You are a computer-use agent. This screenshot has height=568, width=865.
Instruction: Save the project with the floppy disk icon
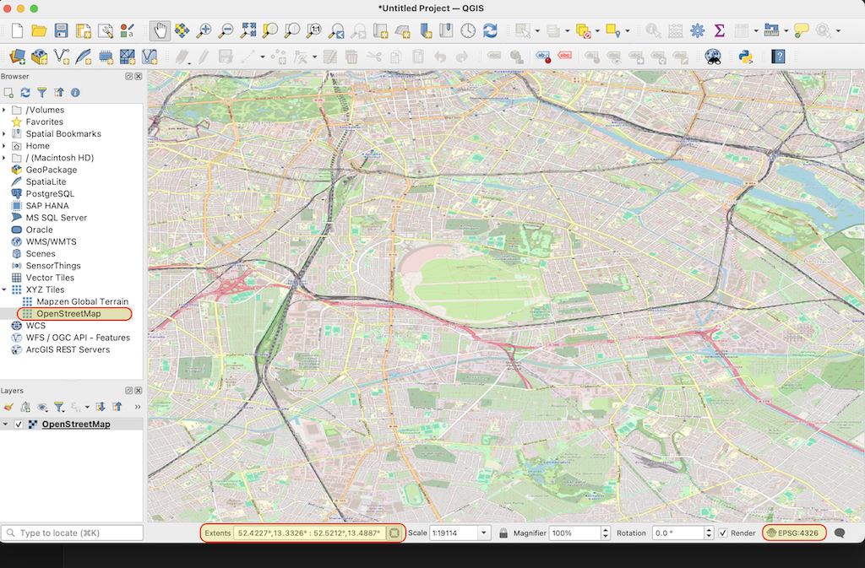(x=61, y=30)
